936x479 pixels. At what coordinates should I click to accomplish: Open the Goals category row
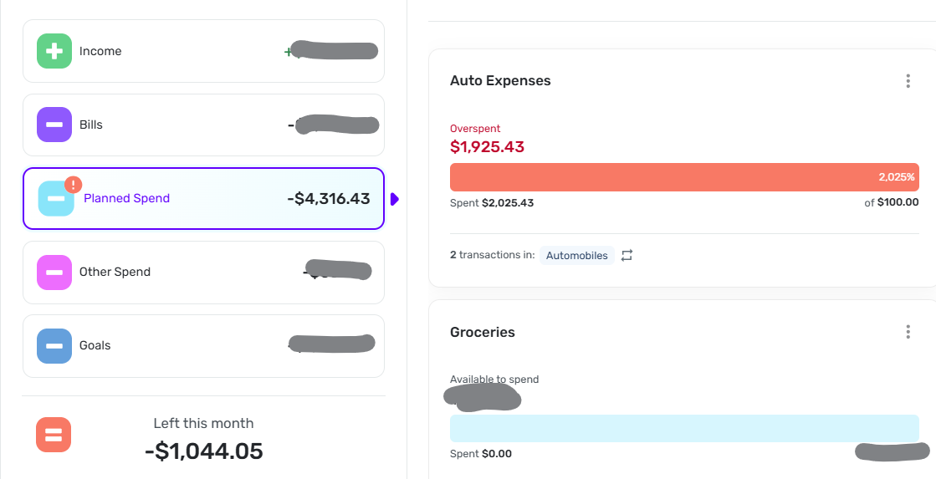(x=203, y=345)
